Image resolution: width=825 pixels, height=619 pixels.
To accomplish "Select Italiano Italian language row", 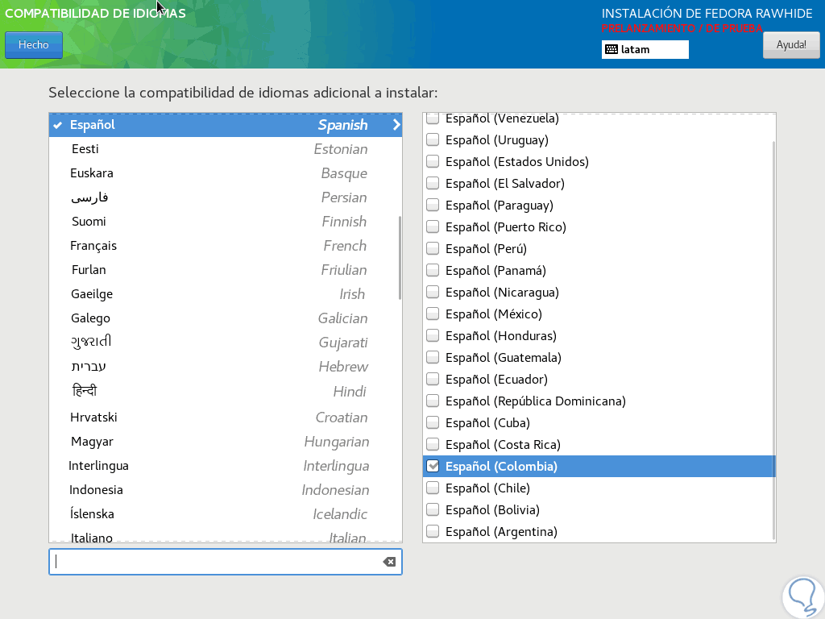I will (x=226, y=536).
